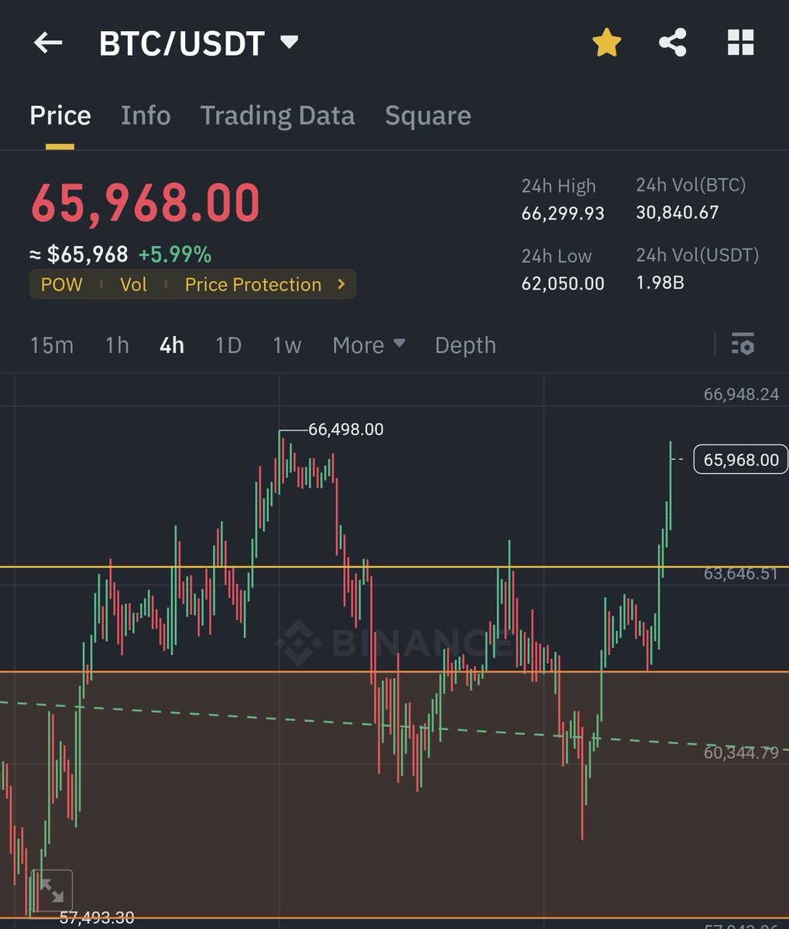Screen dimensions: 789x929
Task: Tap the 24h Vol(USDT) value 1.98B
Action: [660, 283]
